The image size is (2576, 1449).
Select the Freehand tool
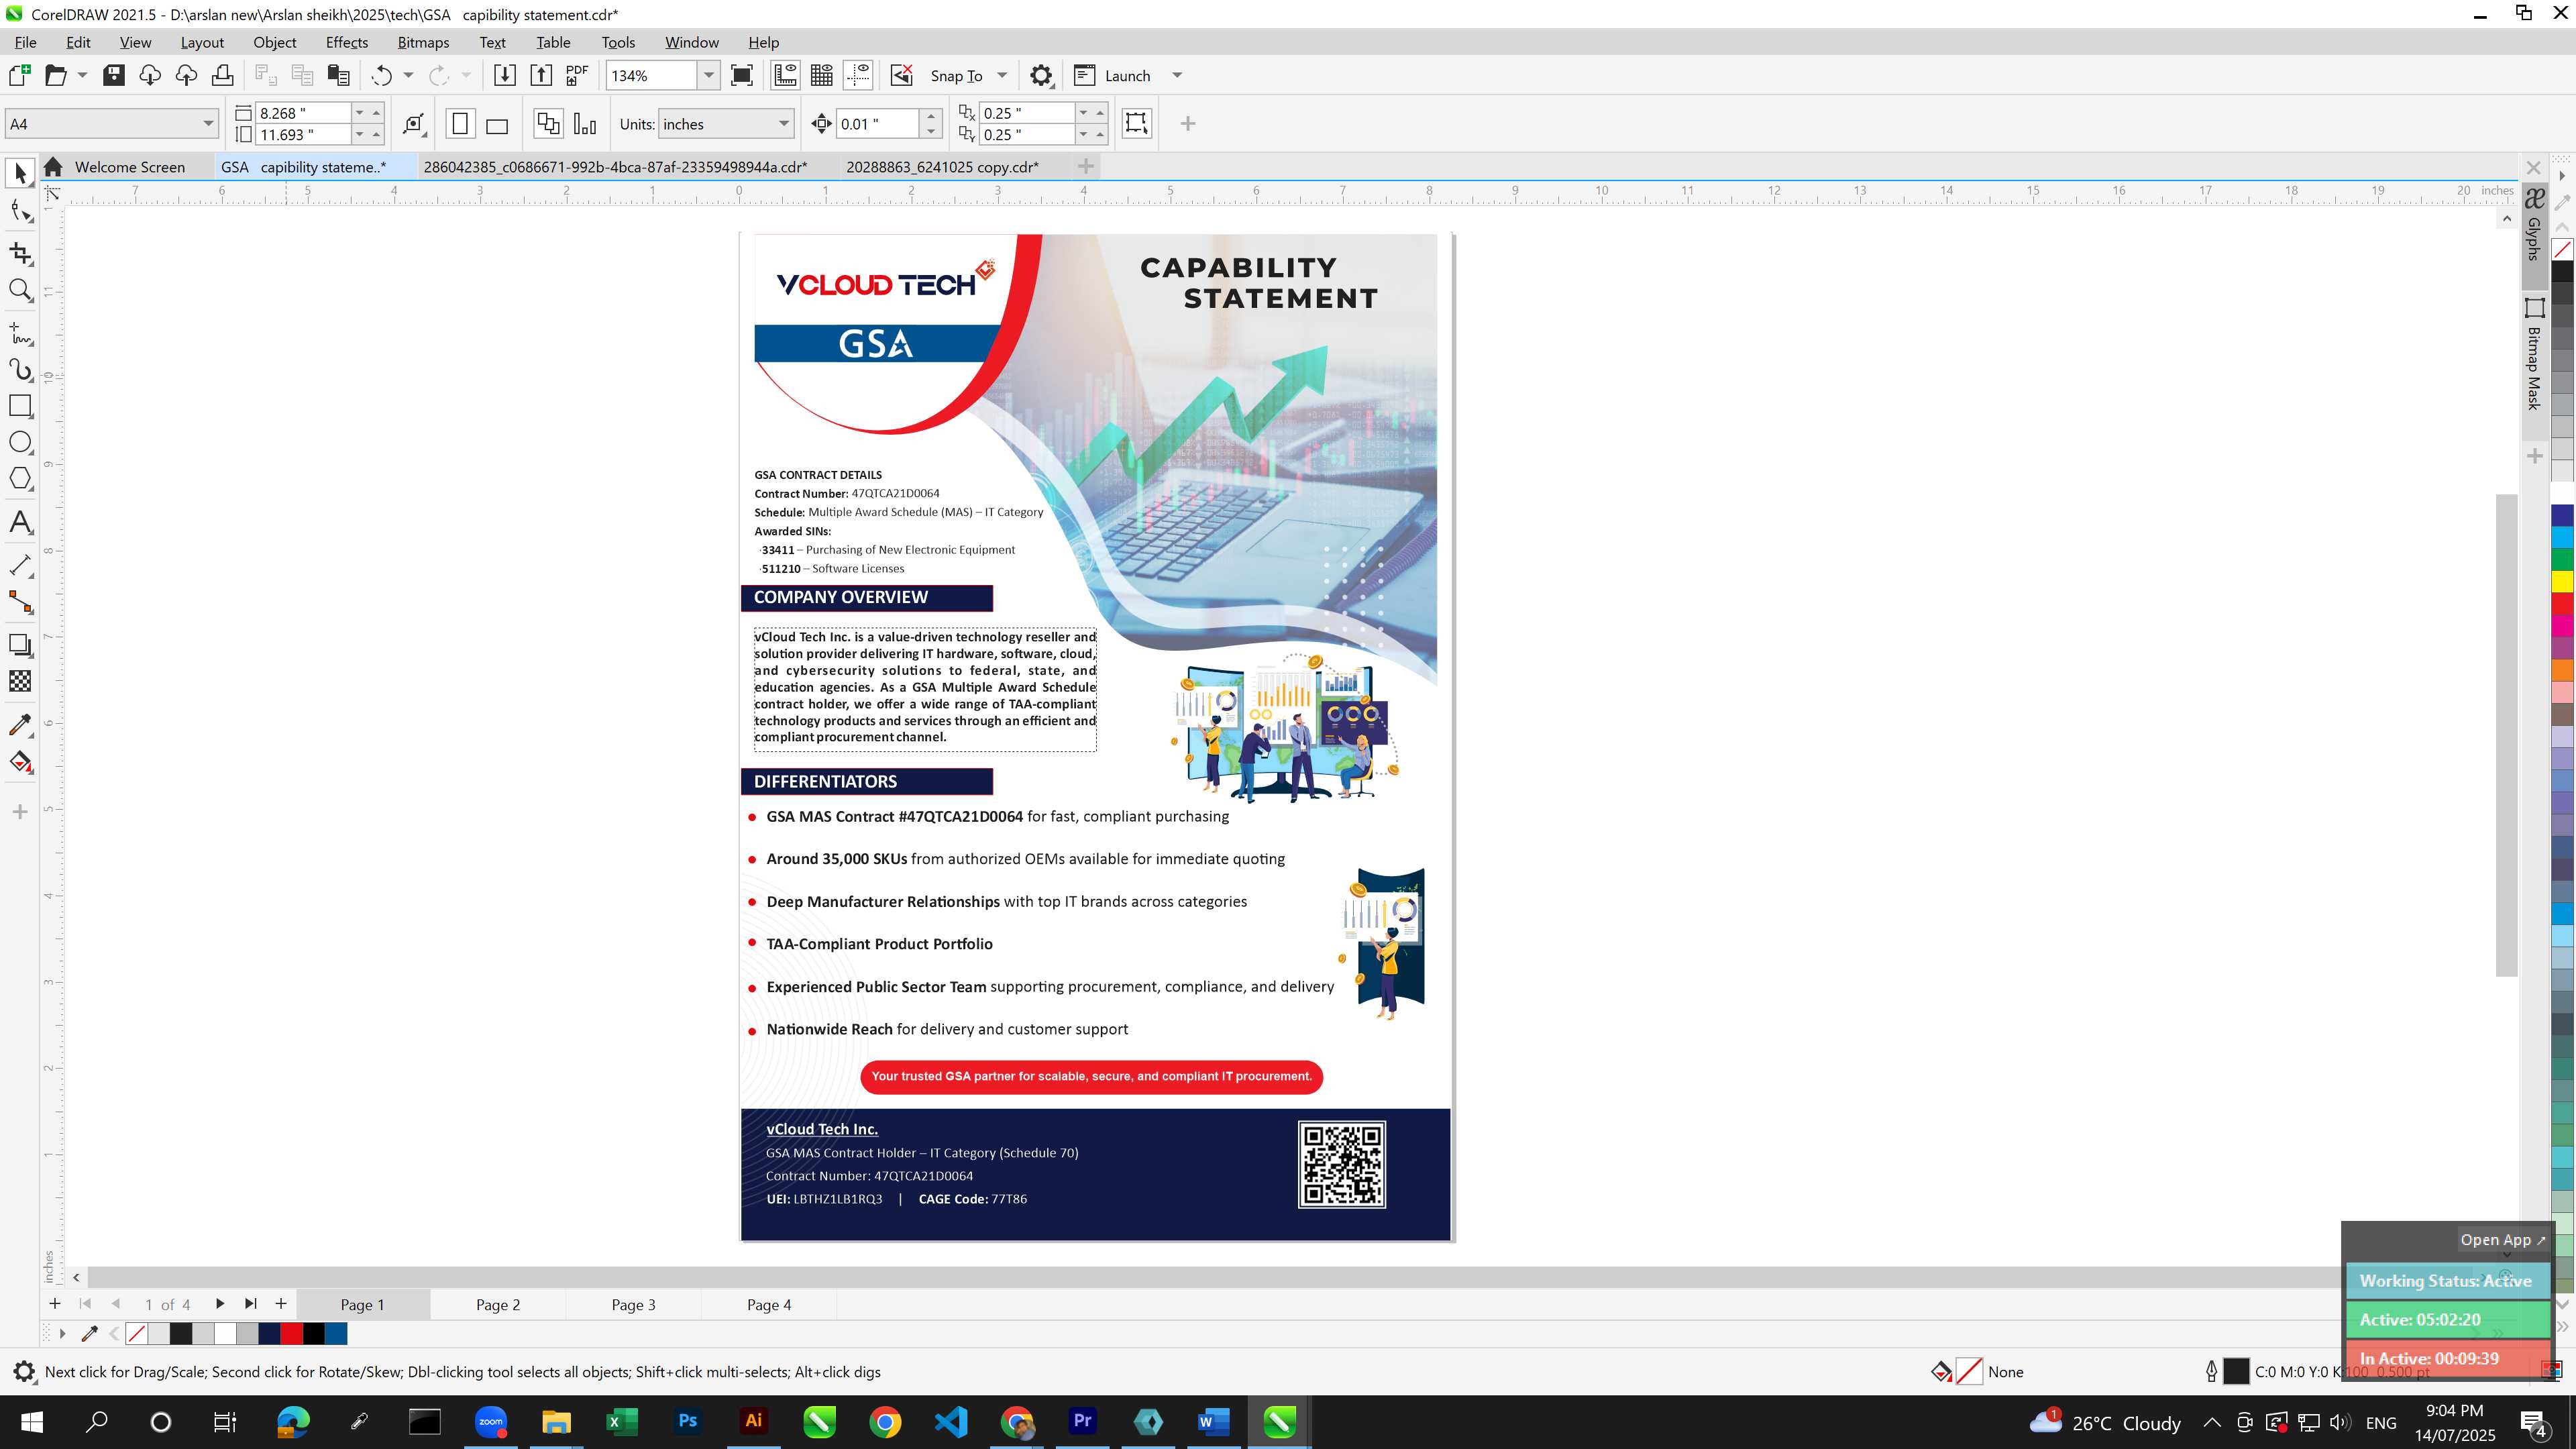tap(20, 333)
